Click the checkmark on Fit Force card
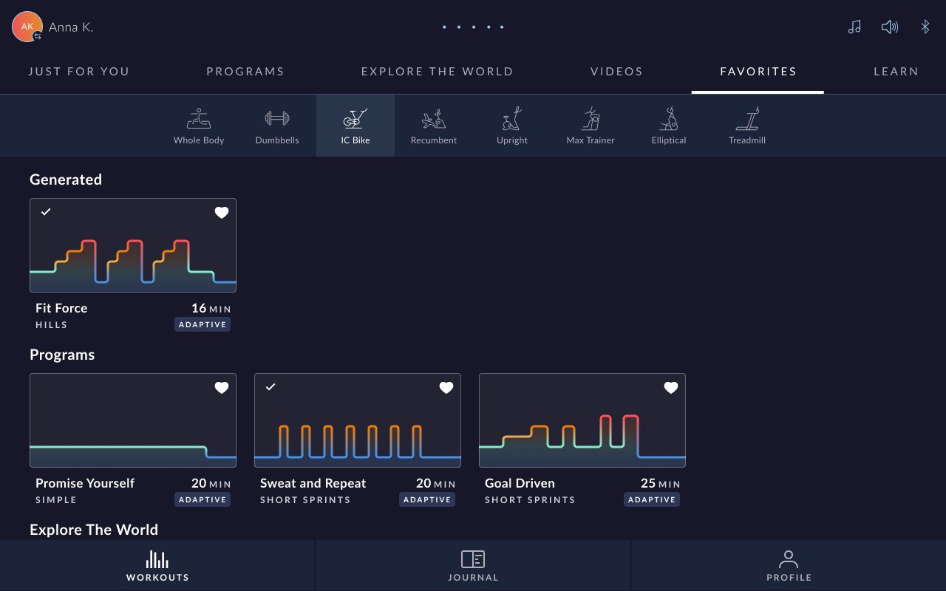The image size is (946, 591). click(x=46, y=212)
